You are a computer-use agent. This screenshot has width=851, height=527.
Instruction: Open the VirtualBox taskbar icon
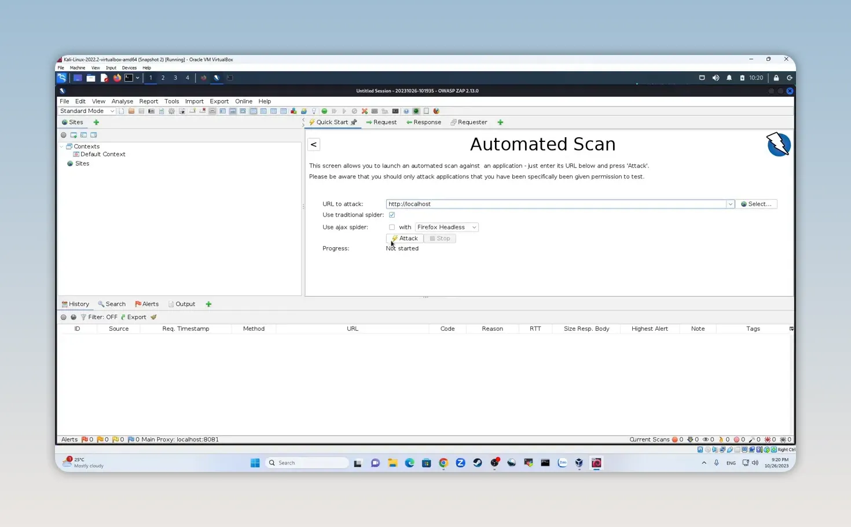coord(579,463)
